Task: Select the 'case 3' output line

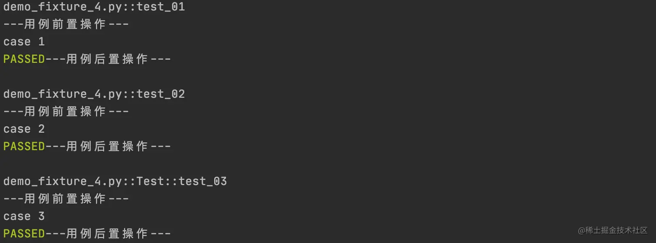Action: tap(24, 216)
